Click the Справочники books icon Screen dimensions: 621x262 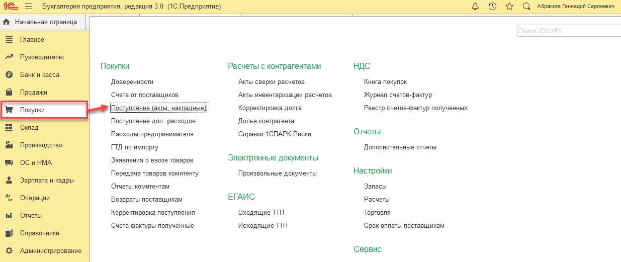tap(9, 233)
